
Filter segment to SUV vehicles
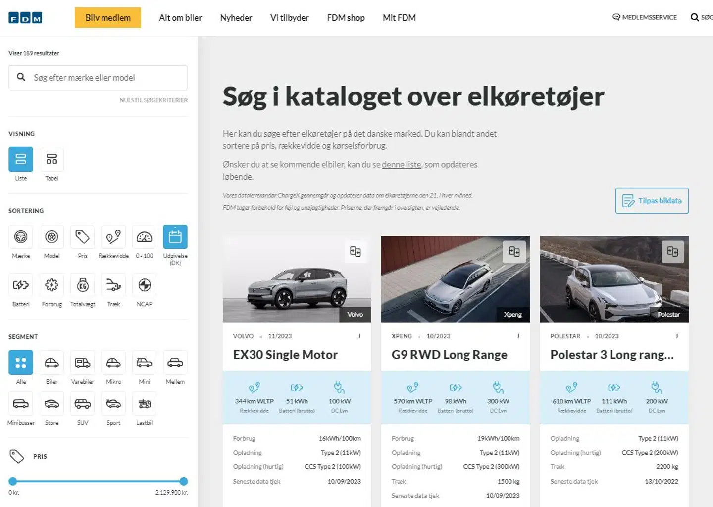[82, 404]
